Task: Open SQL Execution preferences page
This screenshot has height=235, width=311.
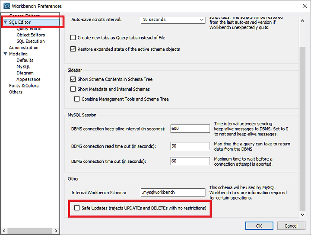Action: pyautogui.click(x=31, y=41)
